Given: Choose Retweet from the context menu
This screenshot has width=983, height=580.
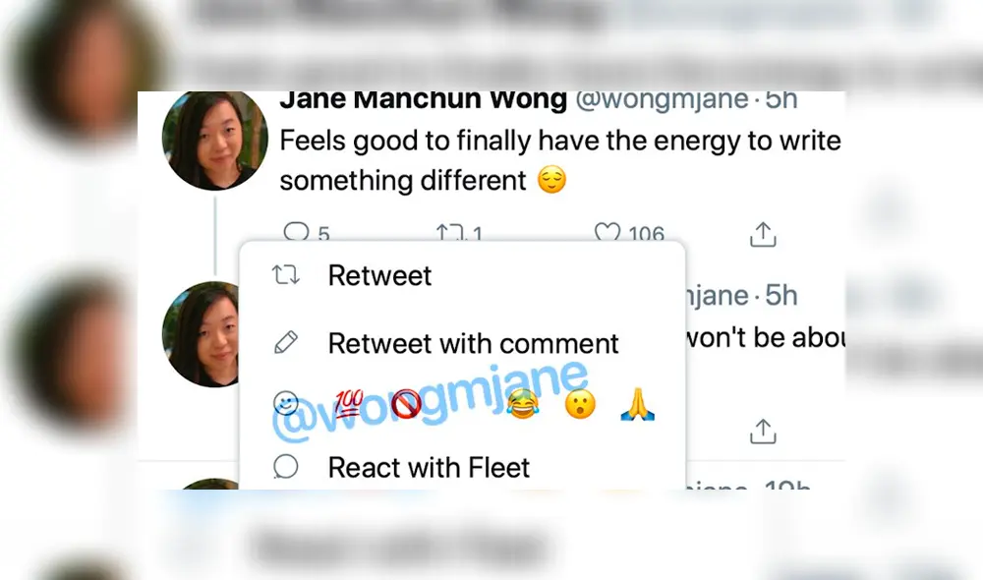Looking at the screenshot, I should 379,276.
